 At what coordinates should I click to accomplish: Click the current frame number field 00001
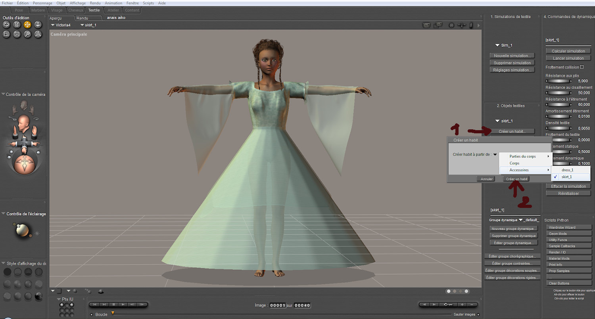pos(278,306)
